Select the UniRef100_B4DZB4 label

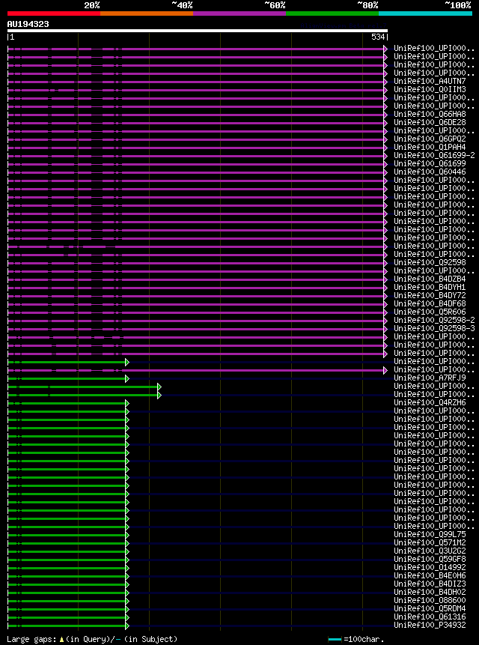(x=430, y=279)
